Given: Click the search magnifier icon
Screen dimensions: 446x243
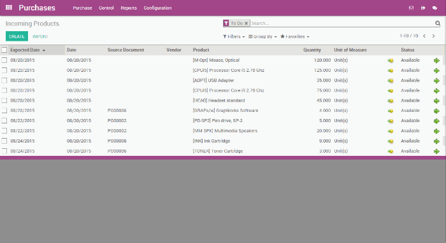Looking at the screenshot, I should [438, 24].
